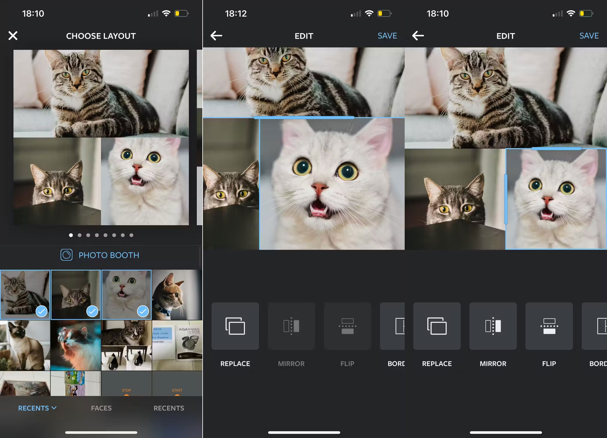607x438 pixels.
Task: Tap the Photo Booth camera icon
Action: [x=67, y=255]
